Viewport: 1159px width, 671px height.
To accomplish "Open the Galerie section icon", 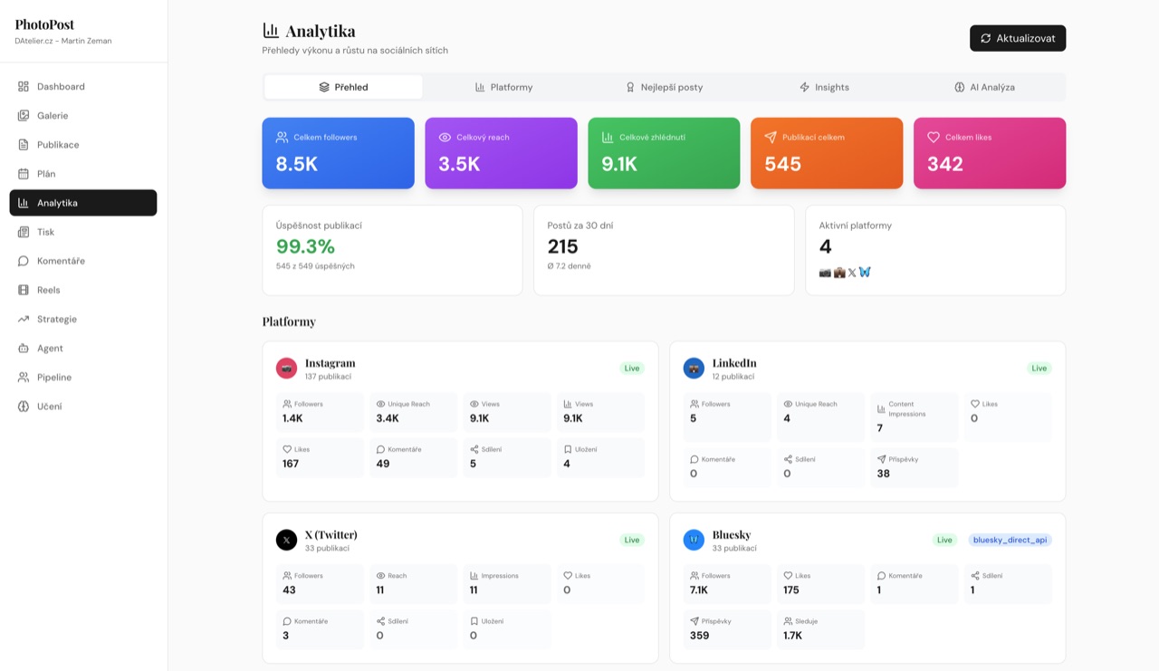I will [24, 116].
